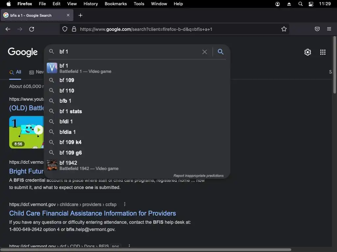Click the user account icon in the menu bar
This screenshot has height=252, width=337.
click(277, 4)
